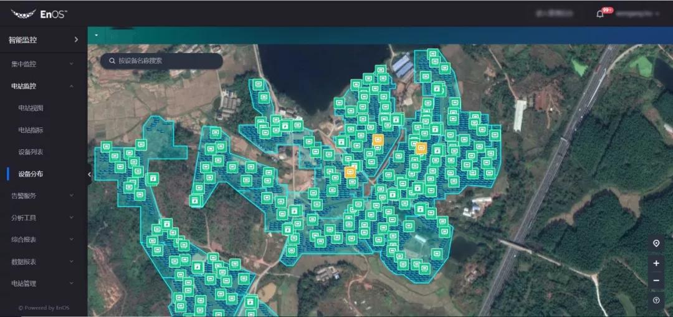Collapse the sidebar with the left arrow handle

coord(89,175)
